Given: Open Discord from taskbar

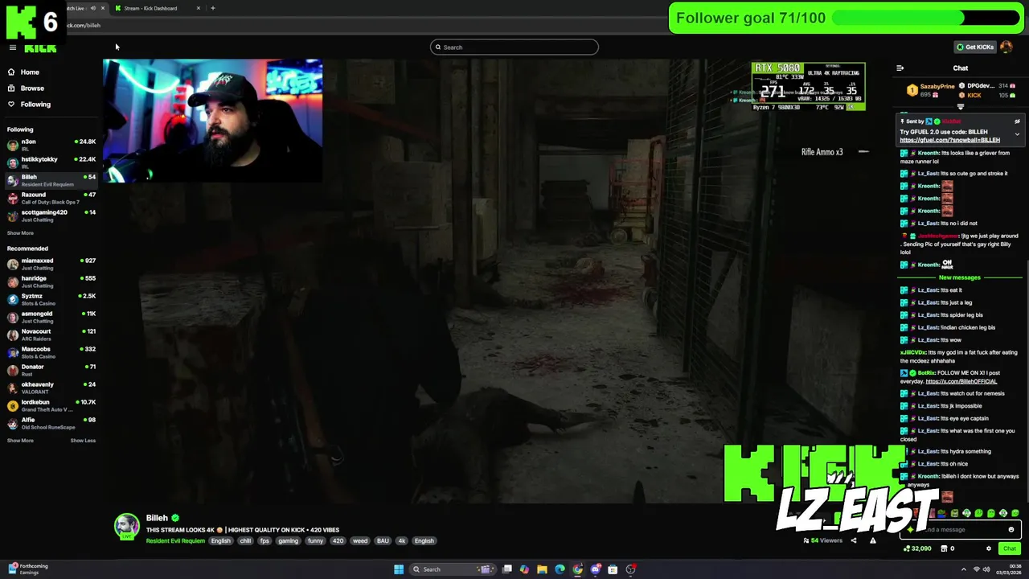Looking at the screenshot, I should [x=596, y=569].
